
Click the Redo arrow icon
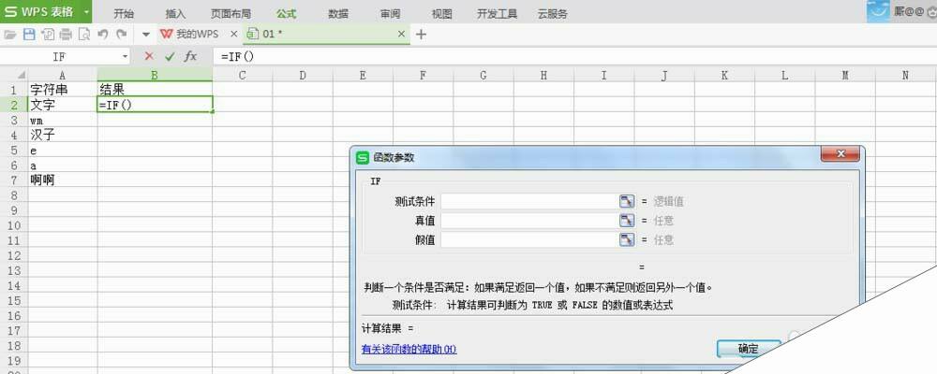(x=122, y=35)
